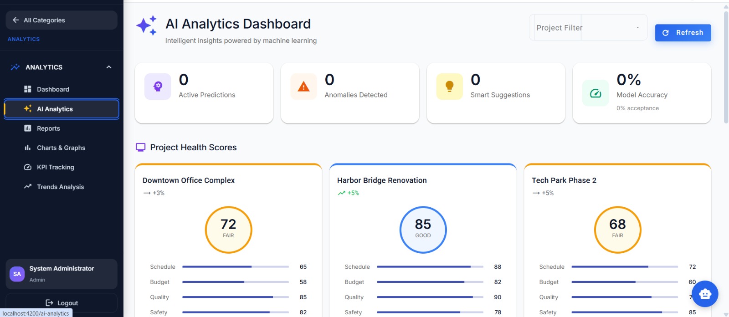This screenshot has height=317, width=729.
Task: Click the large sparkle logo beside dashboard title
Action: tap(147, 26)
